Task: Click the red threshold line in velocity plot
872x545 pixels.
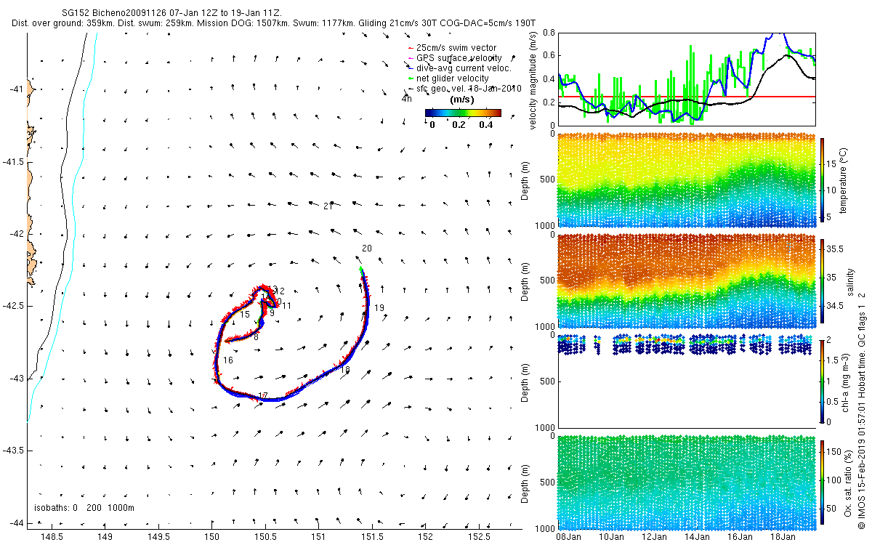Action: point(687,97)
